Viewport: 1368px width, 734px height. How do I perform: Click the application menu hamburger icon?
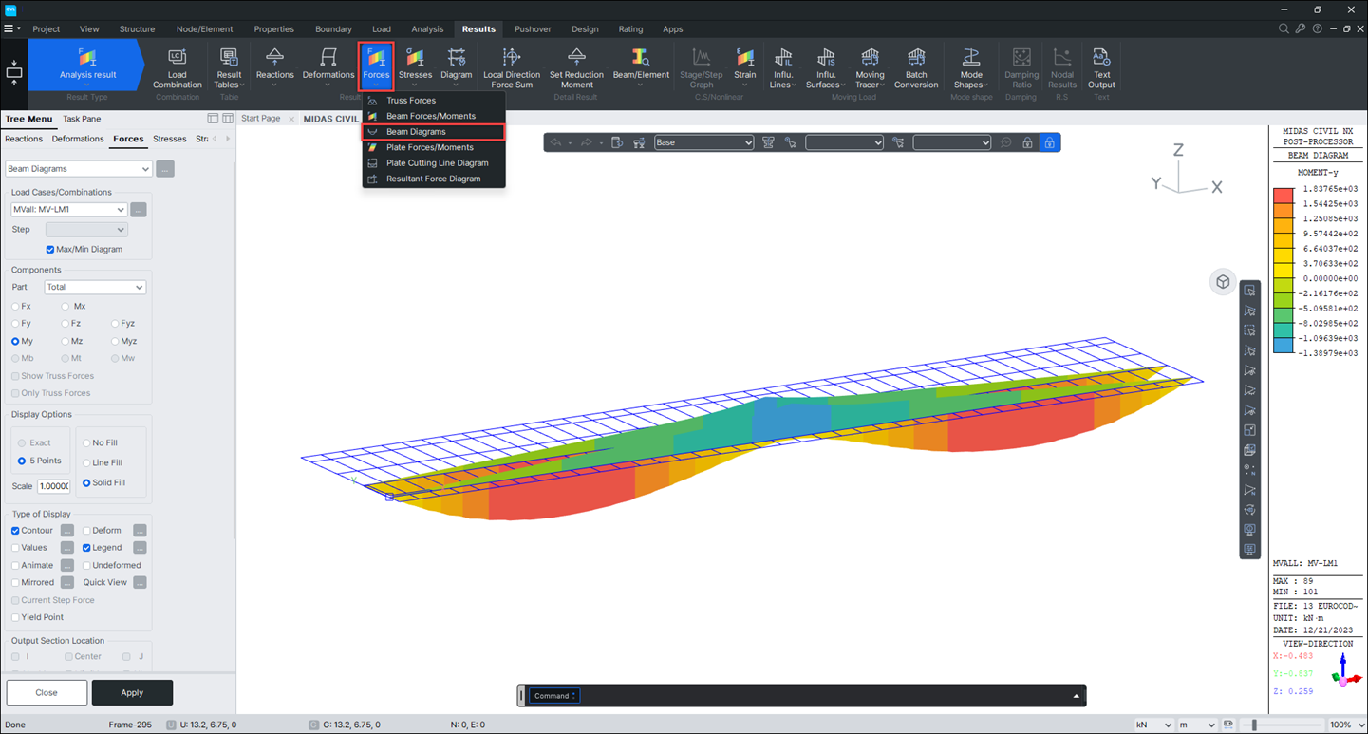click(x=9, y=28)
